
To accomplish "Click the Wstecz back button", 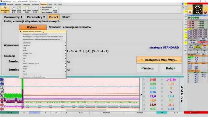I will 147,68.
